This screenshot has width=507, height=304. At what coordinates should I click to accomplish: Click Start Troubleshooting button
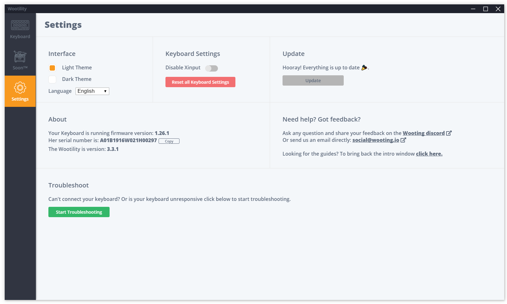tap(79, 212)
